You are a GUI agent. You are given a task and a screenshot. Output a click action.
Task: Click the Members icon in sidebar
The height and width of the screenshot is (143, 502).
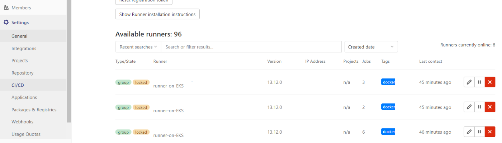[6, 7]
